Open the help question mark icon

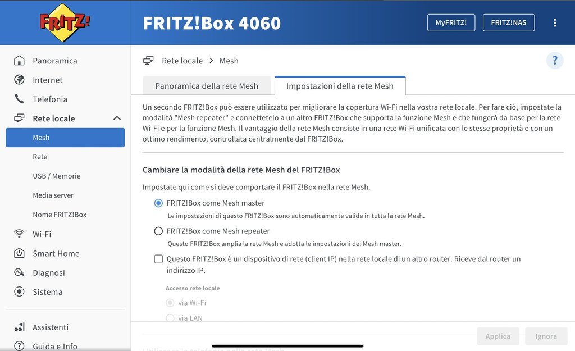coord(555,61)
